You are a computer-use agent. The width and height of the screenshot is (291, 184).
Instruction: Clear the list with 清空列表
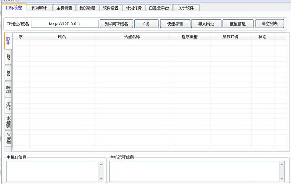pyautogui.click(x=270, y=24)
